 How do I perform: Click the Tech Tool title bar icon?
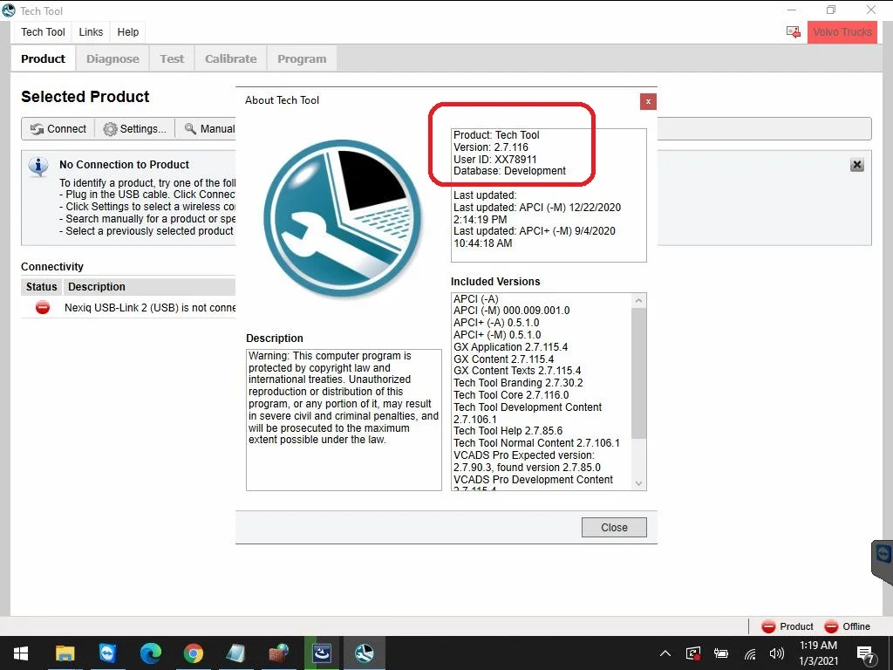click(x=9, y=10)
